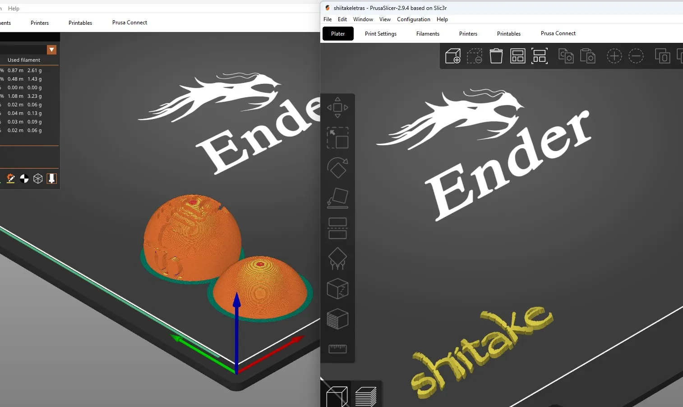The width and height of the screenshot is (683, 407).
Task: Switch to the Print Settings tab
Action: [x=381, y=34]
